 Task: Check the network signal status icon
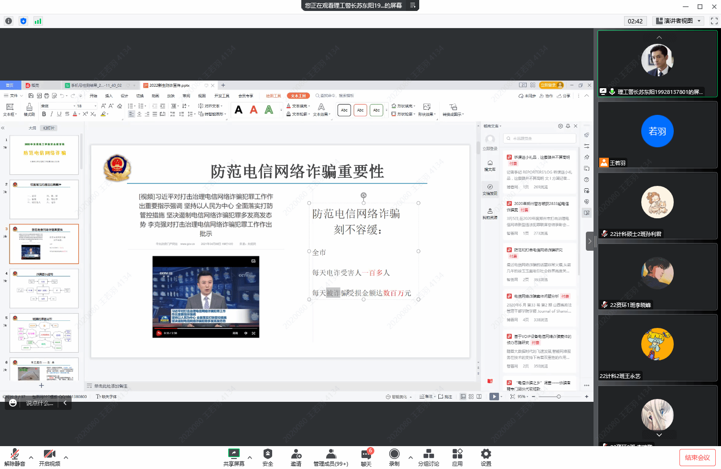(x=38, y=21)
